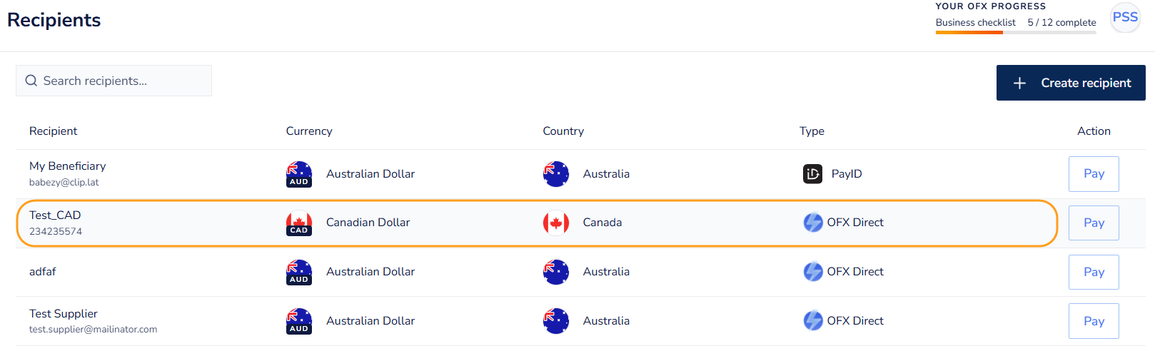This screenshot has height=361, width=1155.
Task: Pay the Test Supplier recipient
Action: point(1093,322)
